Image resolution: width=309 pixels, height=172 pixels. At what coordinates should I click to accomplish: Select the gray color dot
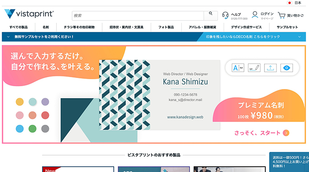click(x=45, y=129)
